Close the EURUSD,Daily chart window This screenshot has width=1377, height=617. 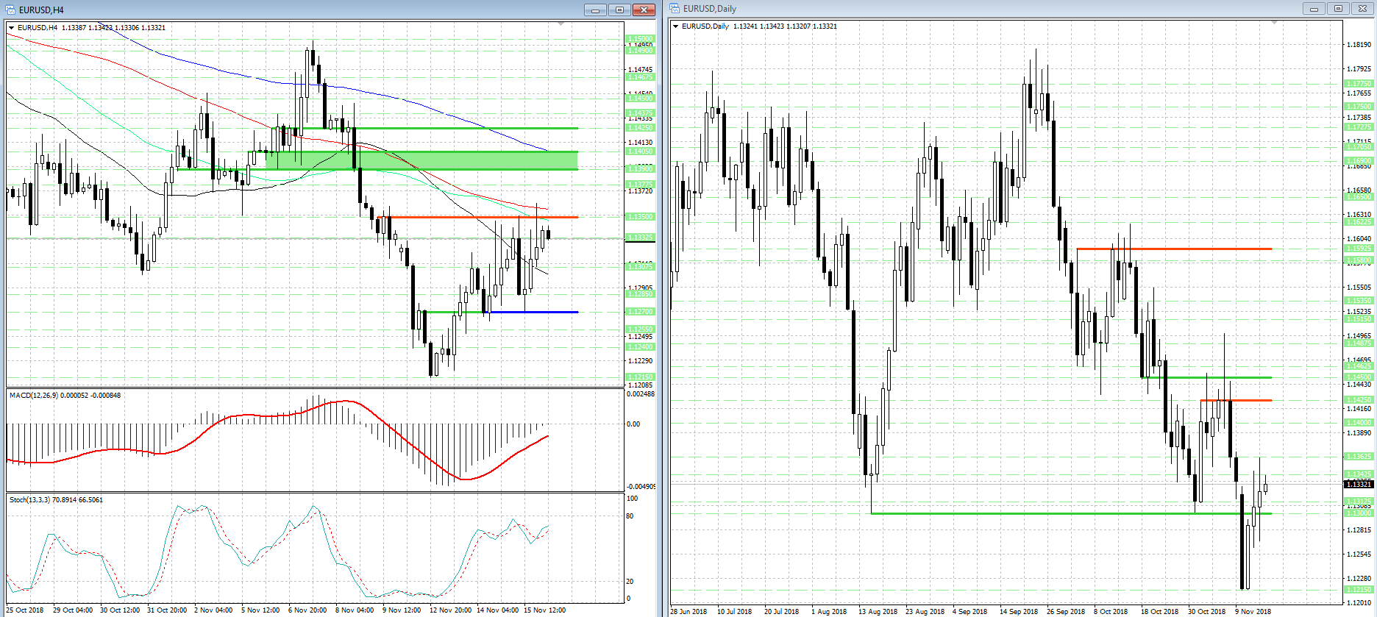1362,8
